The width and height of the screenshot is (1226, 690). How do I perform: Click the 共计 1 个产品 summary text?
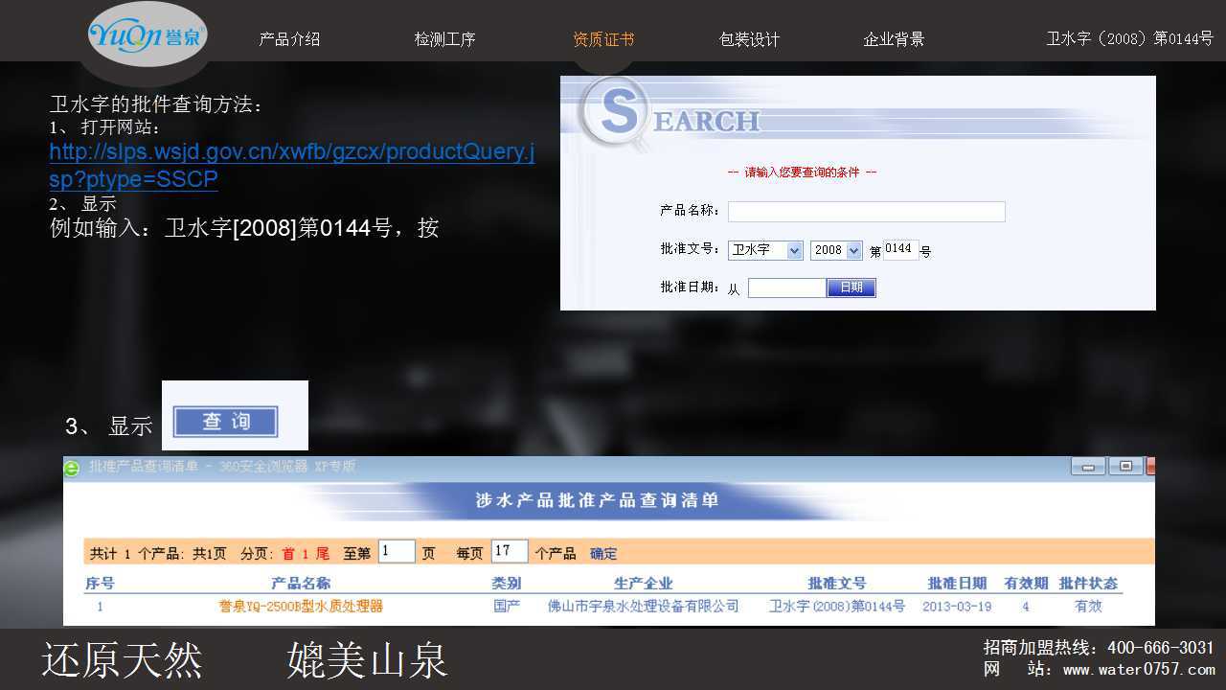pyautogui.click(x=134, y=554)
